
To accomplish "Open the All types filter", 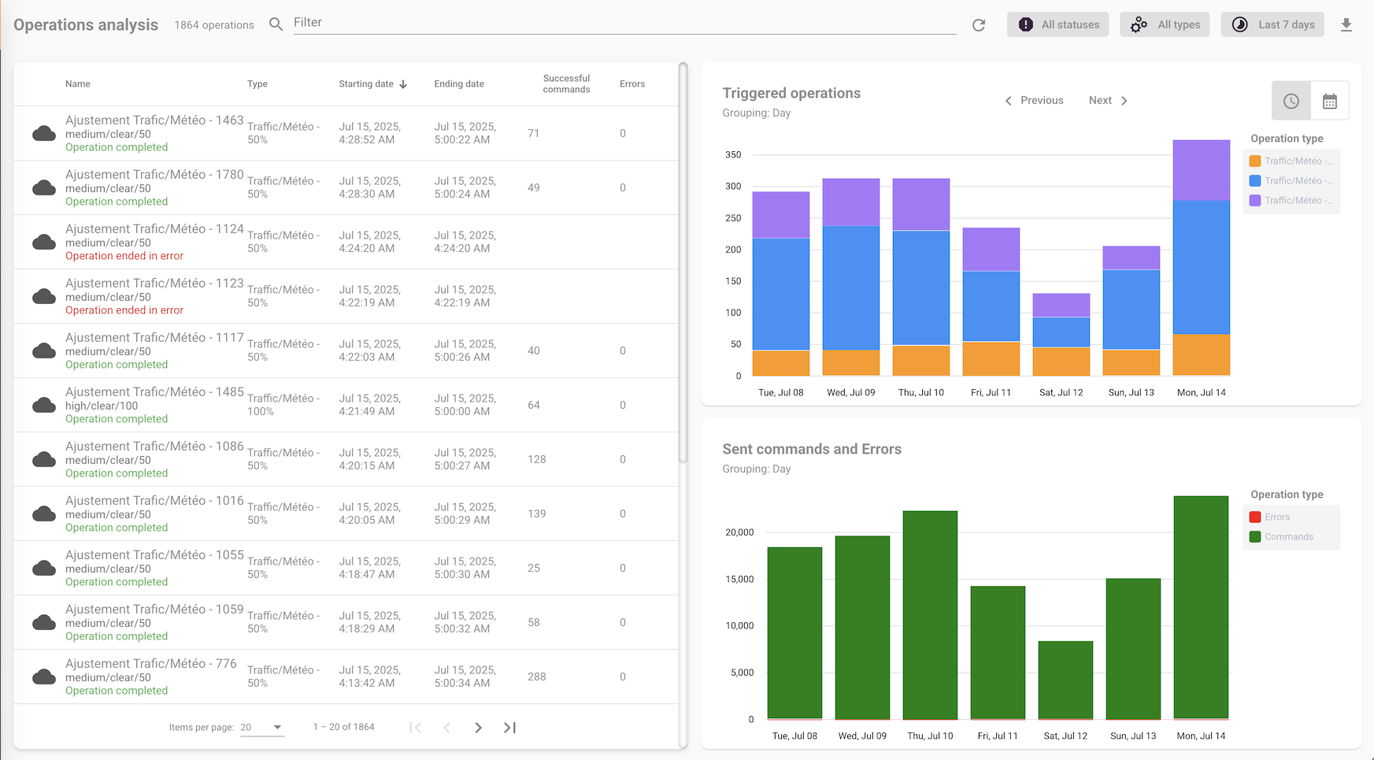I will [x=1165, y=24].
